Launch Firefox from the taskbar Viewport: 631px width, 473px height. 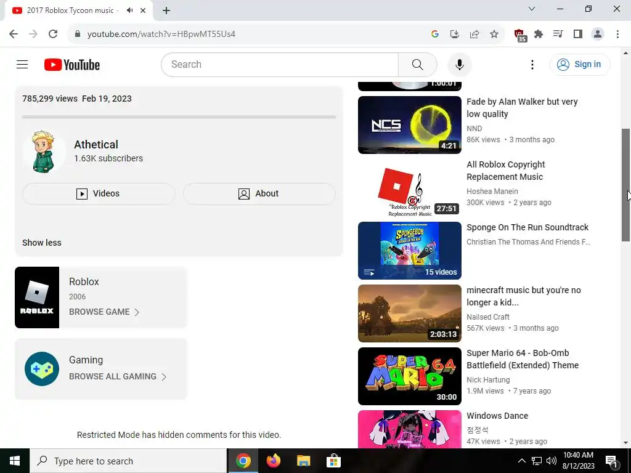click(273, 461)
